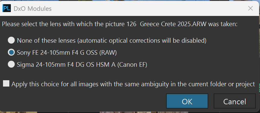
Task: Select the None of these lenses radio button
Action: [x=11, y=40]
